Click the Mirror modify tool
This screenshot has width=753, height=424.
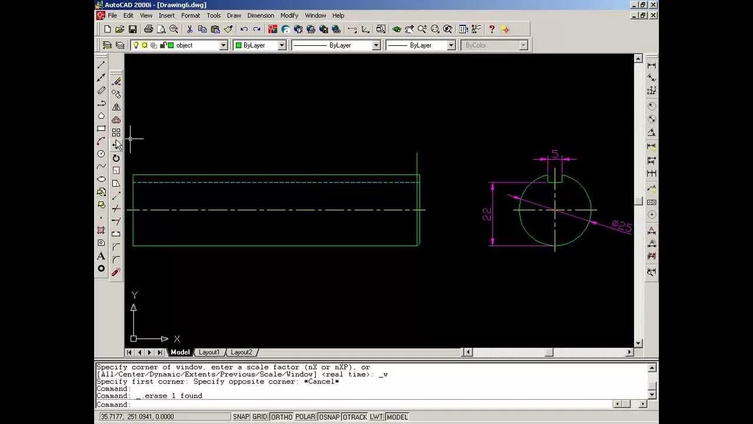(116, 107)
